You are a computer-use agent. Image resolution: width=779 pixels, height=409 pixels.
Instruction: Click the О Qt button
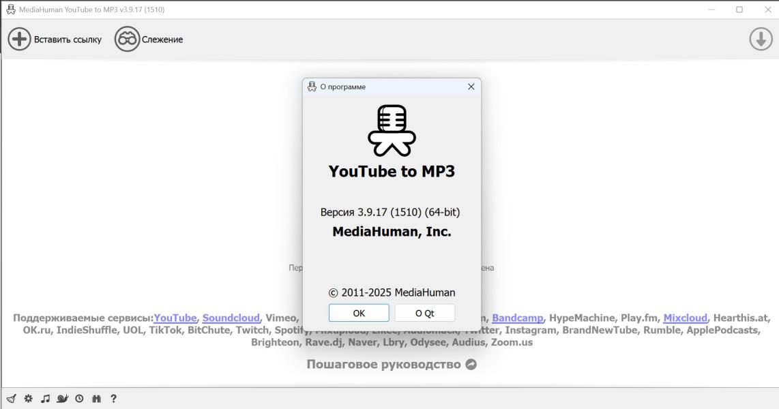click(x=424, y=313)
